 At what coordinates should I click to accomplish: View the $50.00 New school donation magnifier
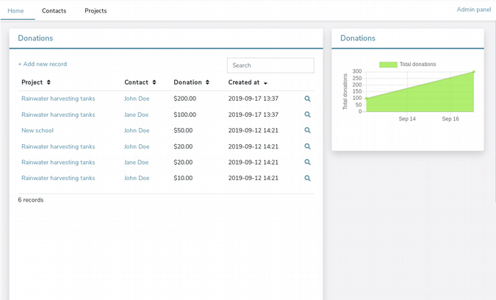point(307,130)
